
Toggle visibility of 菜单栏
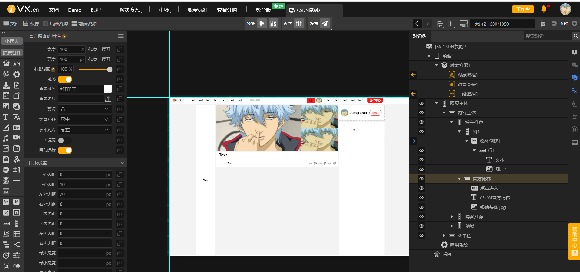point(421,235)
